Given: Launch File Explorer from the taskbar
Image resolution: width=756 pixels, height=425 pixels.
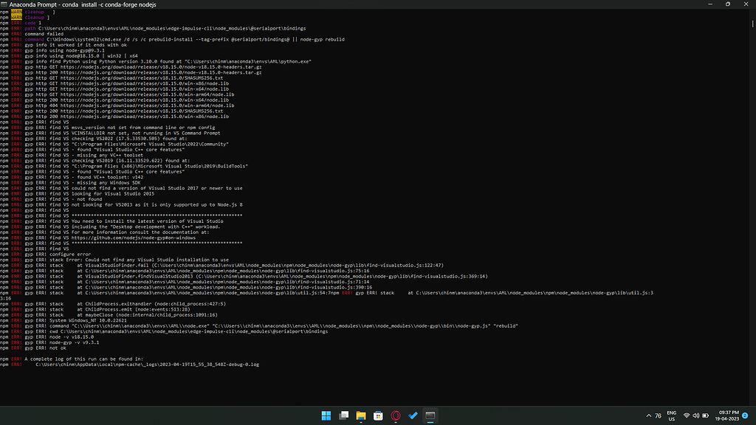Looking at the screenshot, I should pyautogui.click(x=361, y=415).
